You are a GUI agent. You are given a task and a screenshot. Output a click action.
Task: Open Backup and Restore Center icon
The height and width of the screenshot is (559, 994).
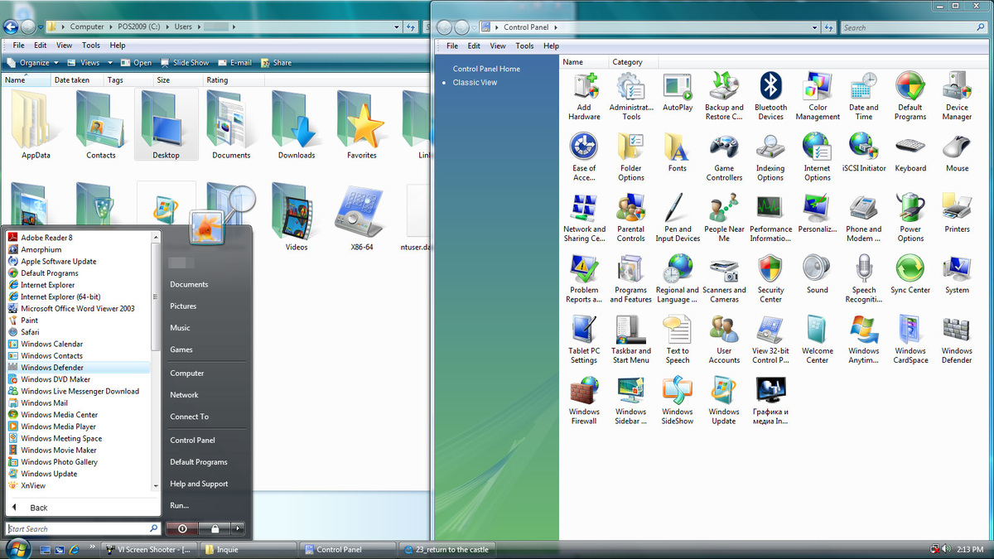724,96
